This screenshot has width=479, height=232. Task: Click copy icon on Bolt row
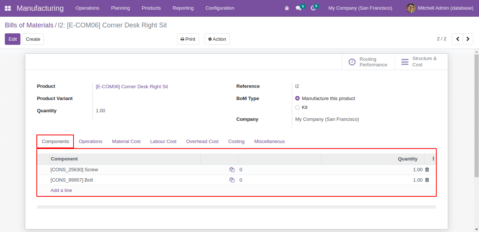[x=232, y=180]
